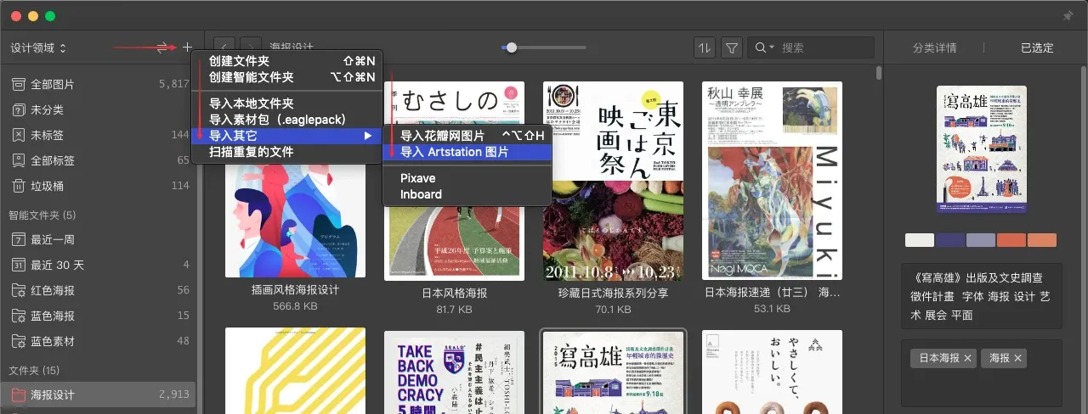Remove the 海报 tag
Image resolution: width=1088 pixels, height=414 pixels.
1017,359
